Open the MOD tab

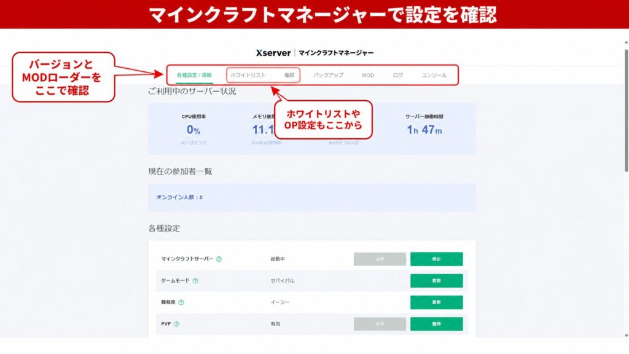click(368, 75)
